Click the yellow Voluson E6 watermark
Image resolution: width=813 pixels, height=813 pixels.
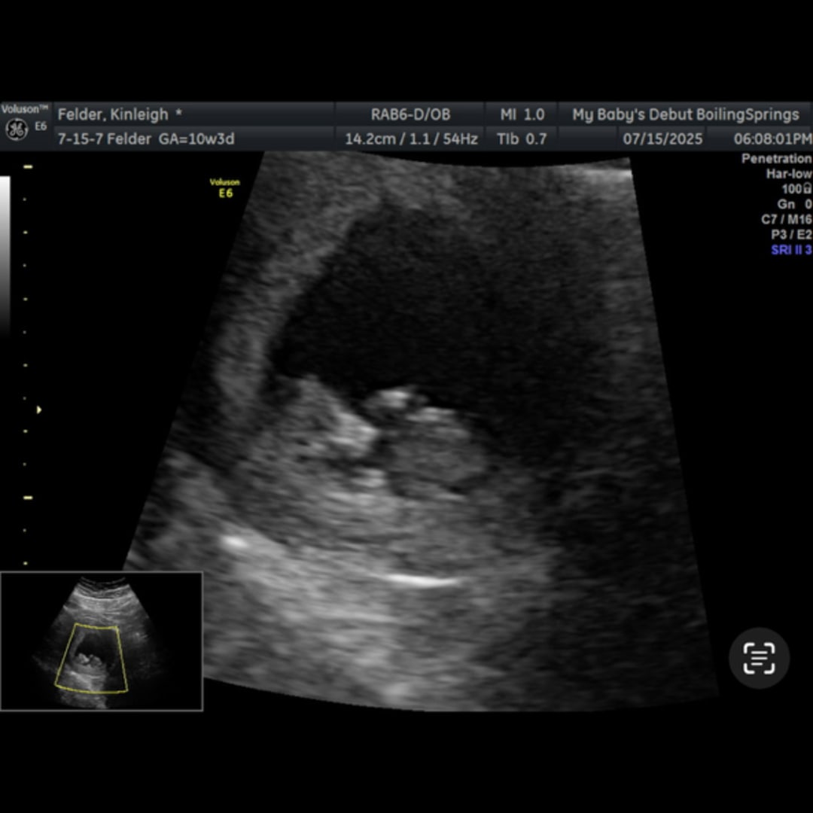click(225, 187)
